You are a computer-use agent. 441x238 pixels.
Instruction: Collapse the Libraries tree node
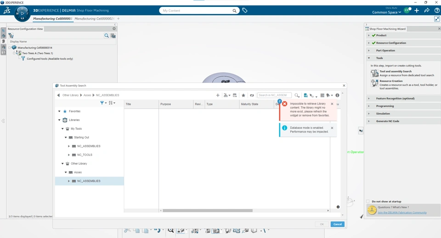[59, 120]
